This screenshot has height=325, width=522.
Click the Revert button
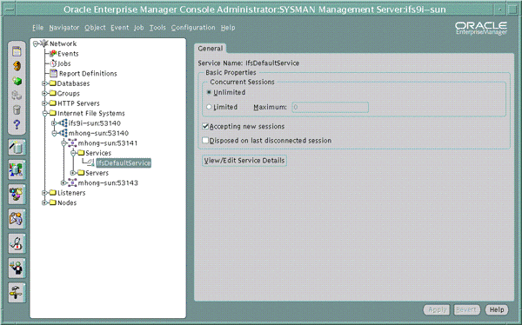tap(466, 309)
